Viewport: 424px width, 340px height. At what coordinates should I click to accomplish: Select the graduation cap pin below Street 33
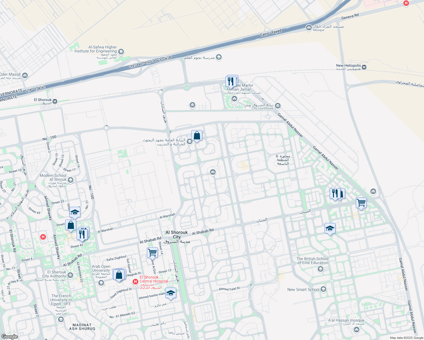click(x=75, y=212)
